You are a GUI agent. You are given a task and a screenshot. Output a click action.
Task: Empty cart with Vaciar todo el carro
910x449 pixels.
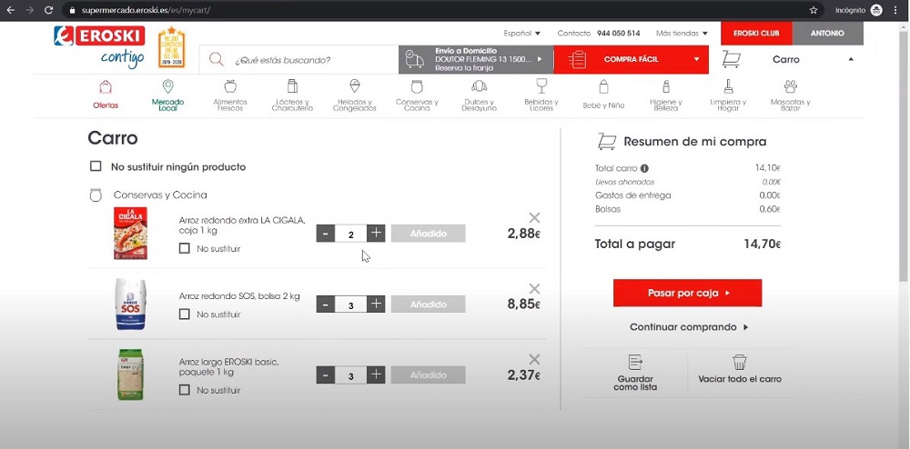point(739,363)
